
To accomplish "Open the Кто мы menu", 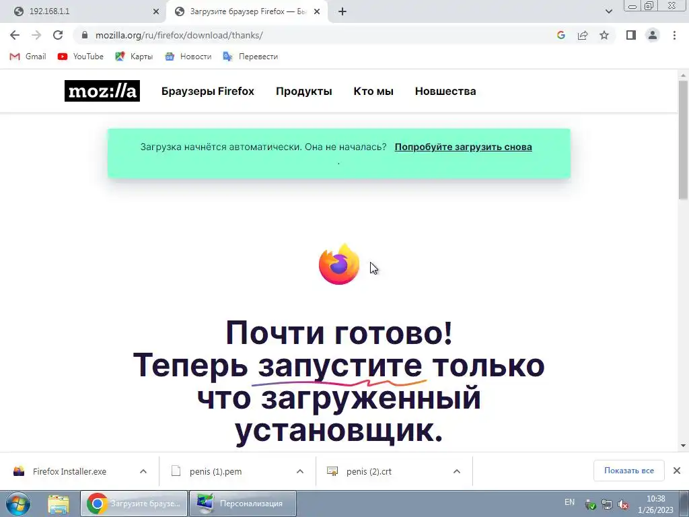I will tap(373, 91).
